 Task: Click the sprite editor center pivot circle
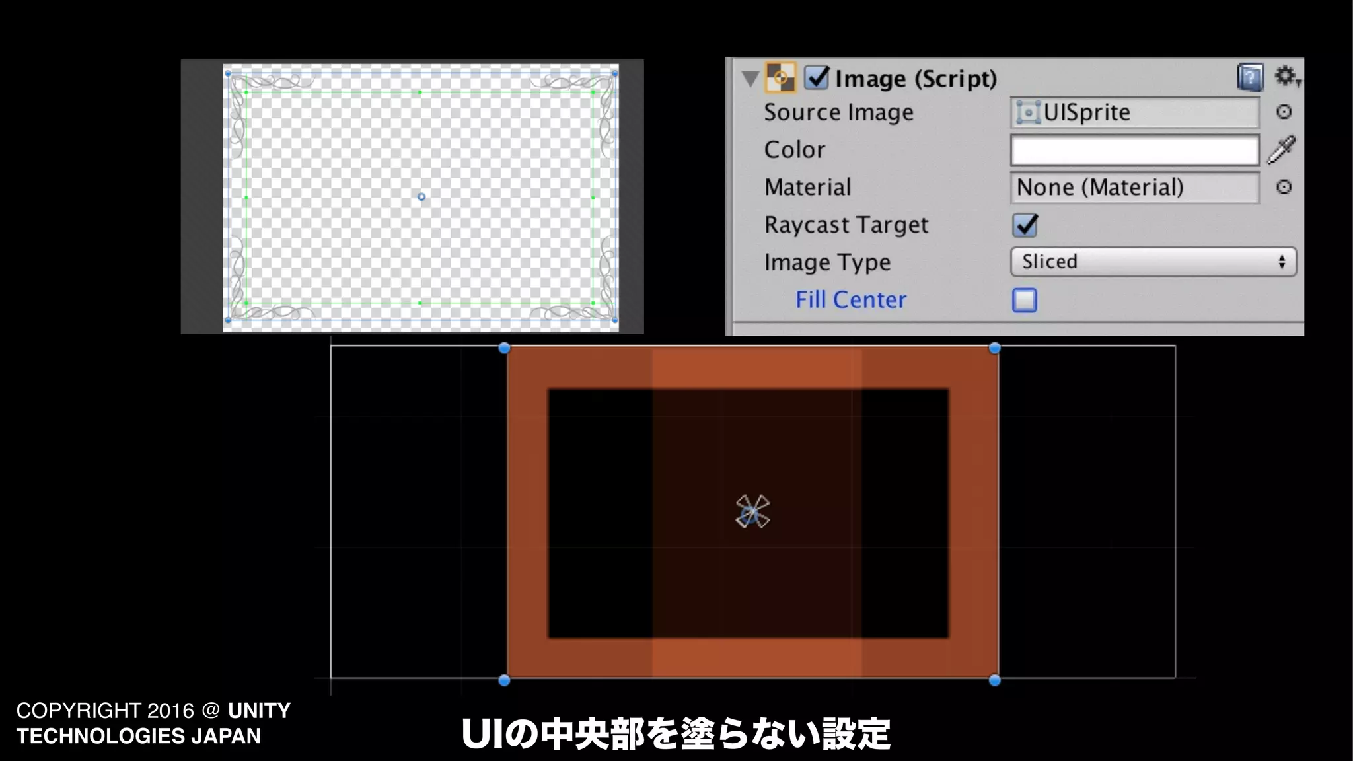tap(421, 197)
